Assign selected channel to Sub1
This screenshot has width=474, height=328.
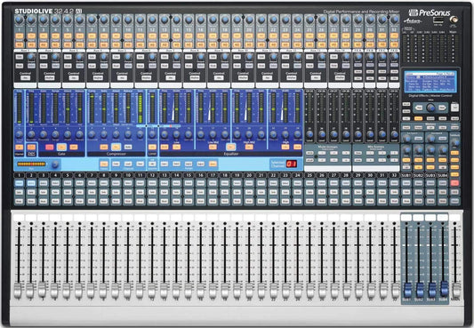coord(165,164)
